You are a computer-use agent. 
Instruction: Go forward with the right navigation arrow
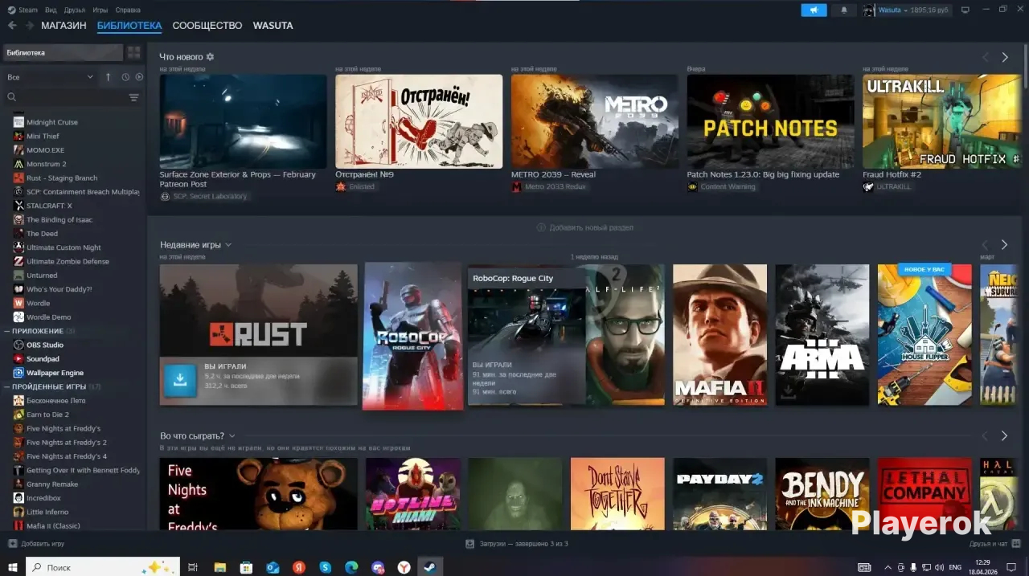pyautogui.click(x=30, y=26)
